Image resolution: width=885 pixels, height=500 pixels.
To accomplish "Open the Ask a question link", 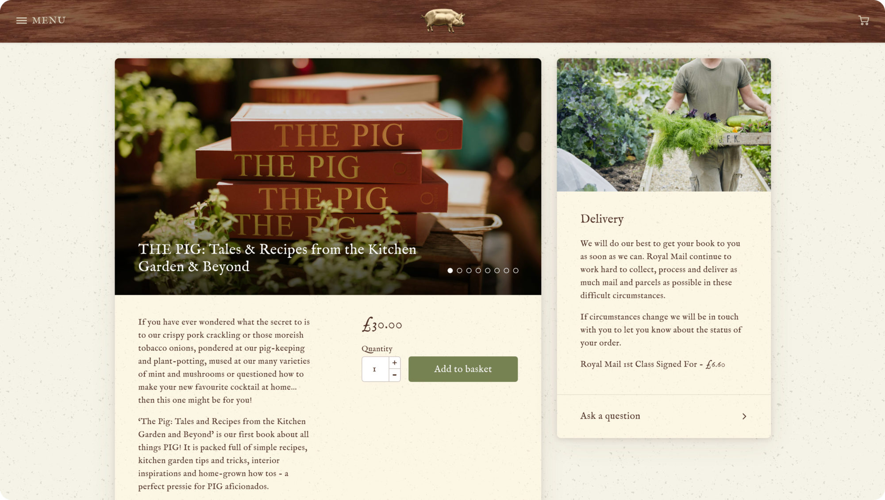I will click(610, 416).
